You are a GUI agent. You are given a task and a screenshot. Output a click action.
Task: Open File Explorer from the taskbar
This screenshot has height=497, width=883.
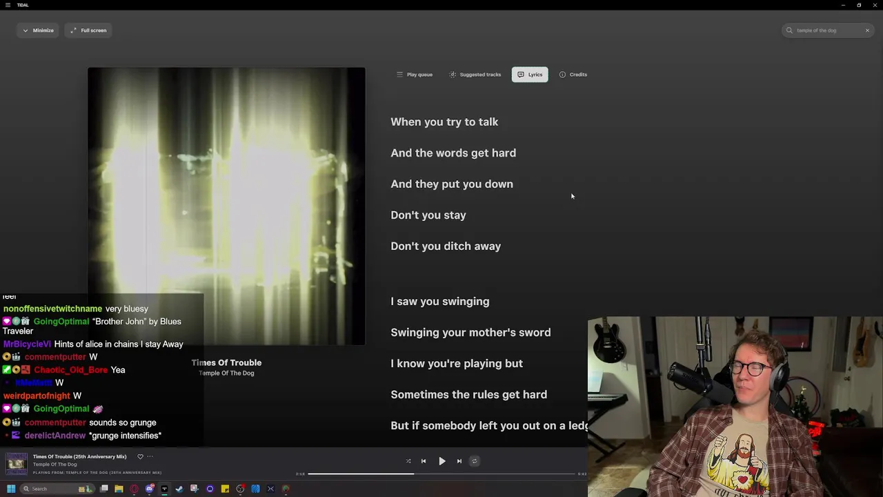point(119,489)
